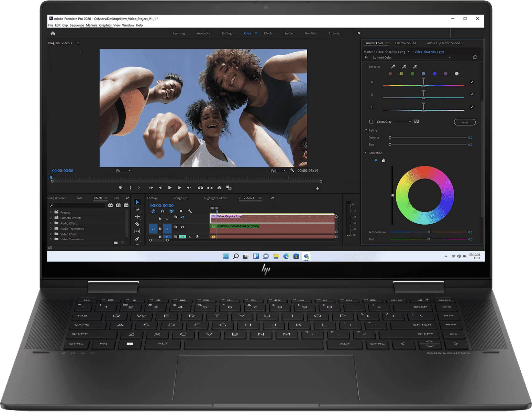Enable the Color/Gray mask checkbox
The width and height of the screenshot is (532, 412).
[371, 121]
